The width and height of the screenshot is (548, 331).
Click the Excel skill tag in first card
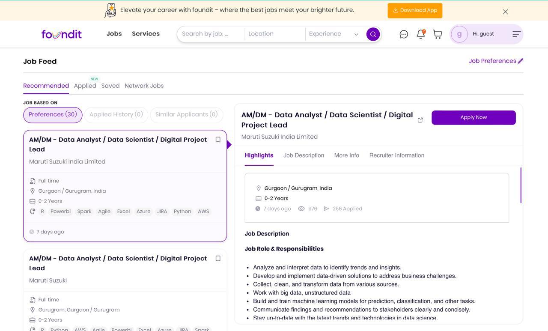coord(123,212)
